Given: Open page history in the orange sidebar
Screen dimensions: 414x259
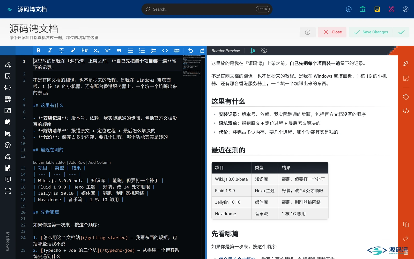Looking at the screenshot, I should (x=406, y=97).
